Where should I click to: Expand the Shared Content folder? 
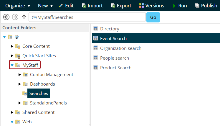click(x=12, y=112)
